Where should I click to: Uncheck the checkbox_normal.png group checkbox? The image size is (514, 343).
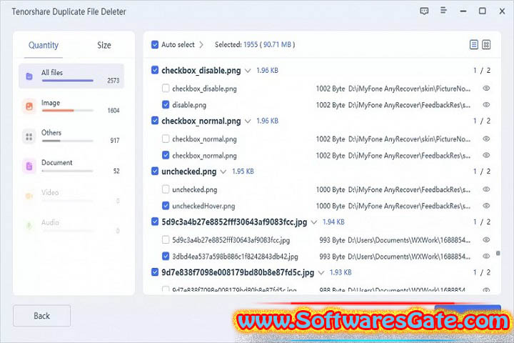[155, 121]
